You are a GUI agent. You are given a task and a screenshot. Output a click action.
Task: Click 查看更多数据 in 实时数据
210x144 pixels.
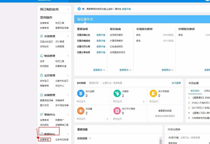165,111
